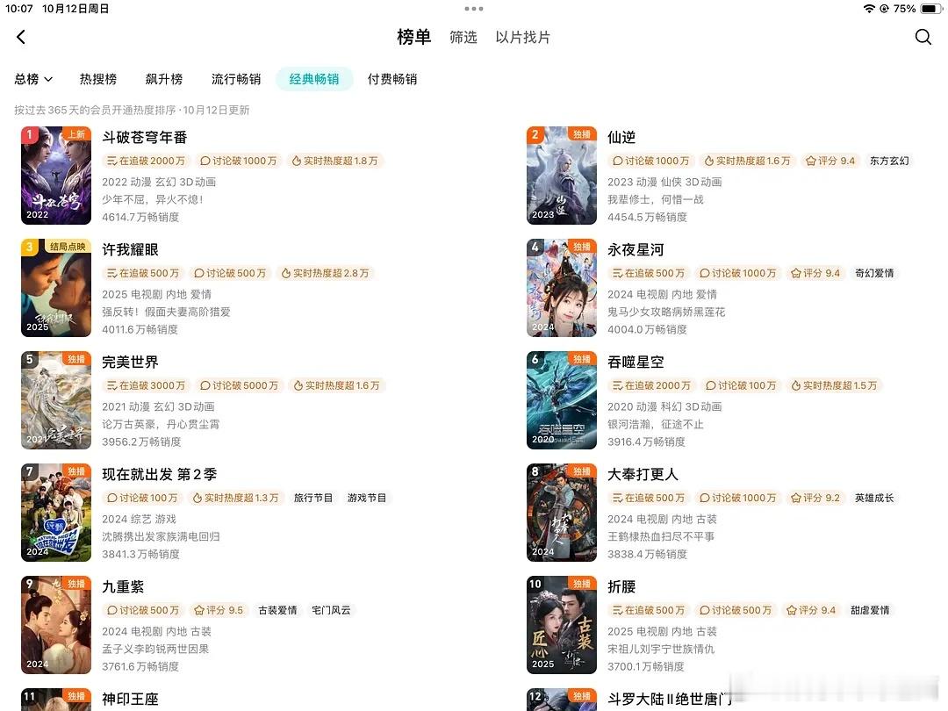
Task: Tap text 沈腾携出发家族满电回归
Action: pos(161,537)
